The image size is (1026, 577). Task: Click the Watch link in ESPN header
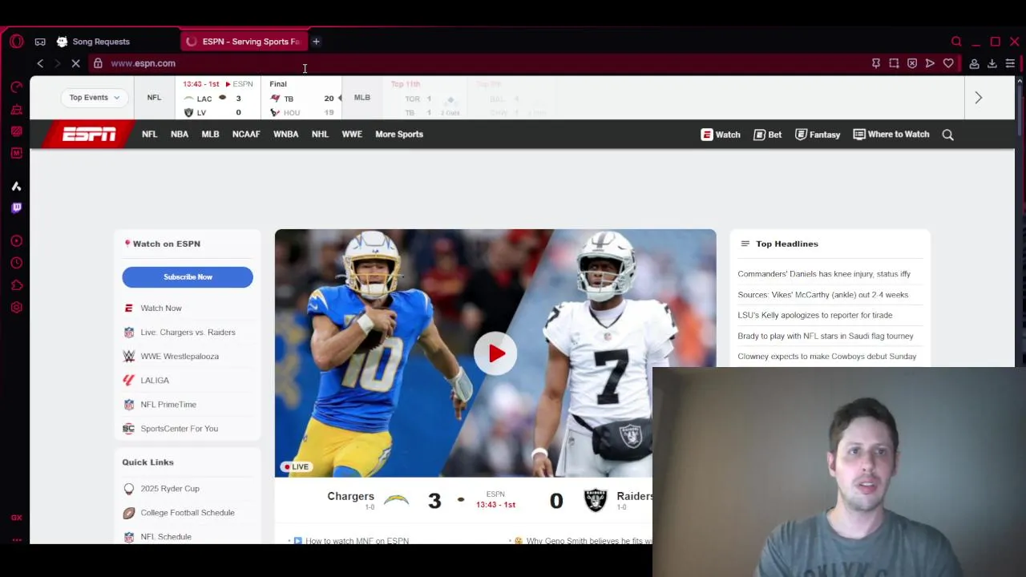pos(721,135)
